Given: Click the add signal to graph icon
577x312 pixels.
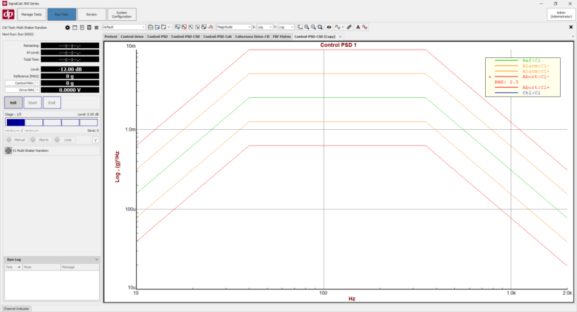Looking at the screenshot, I should click(177, 27).
